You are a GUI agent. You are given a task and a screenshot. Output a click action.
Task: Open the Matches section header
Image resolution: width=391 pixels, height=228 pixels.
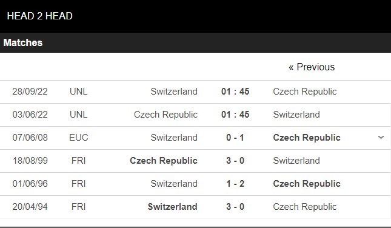tap(195, 42)
